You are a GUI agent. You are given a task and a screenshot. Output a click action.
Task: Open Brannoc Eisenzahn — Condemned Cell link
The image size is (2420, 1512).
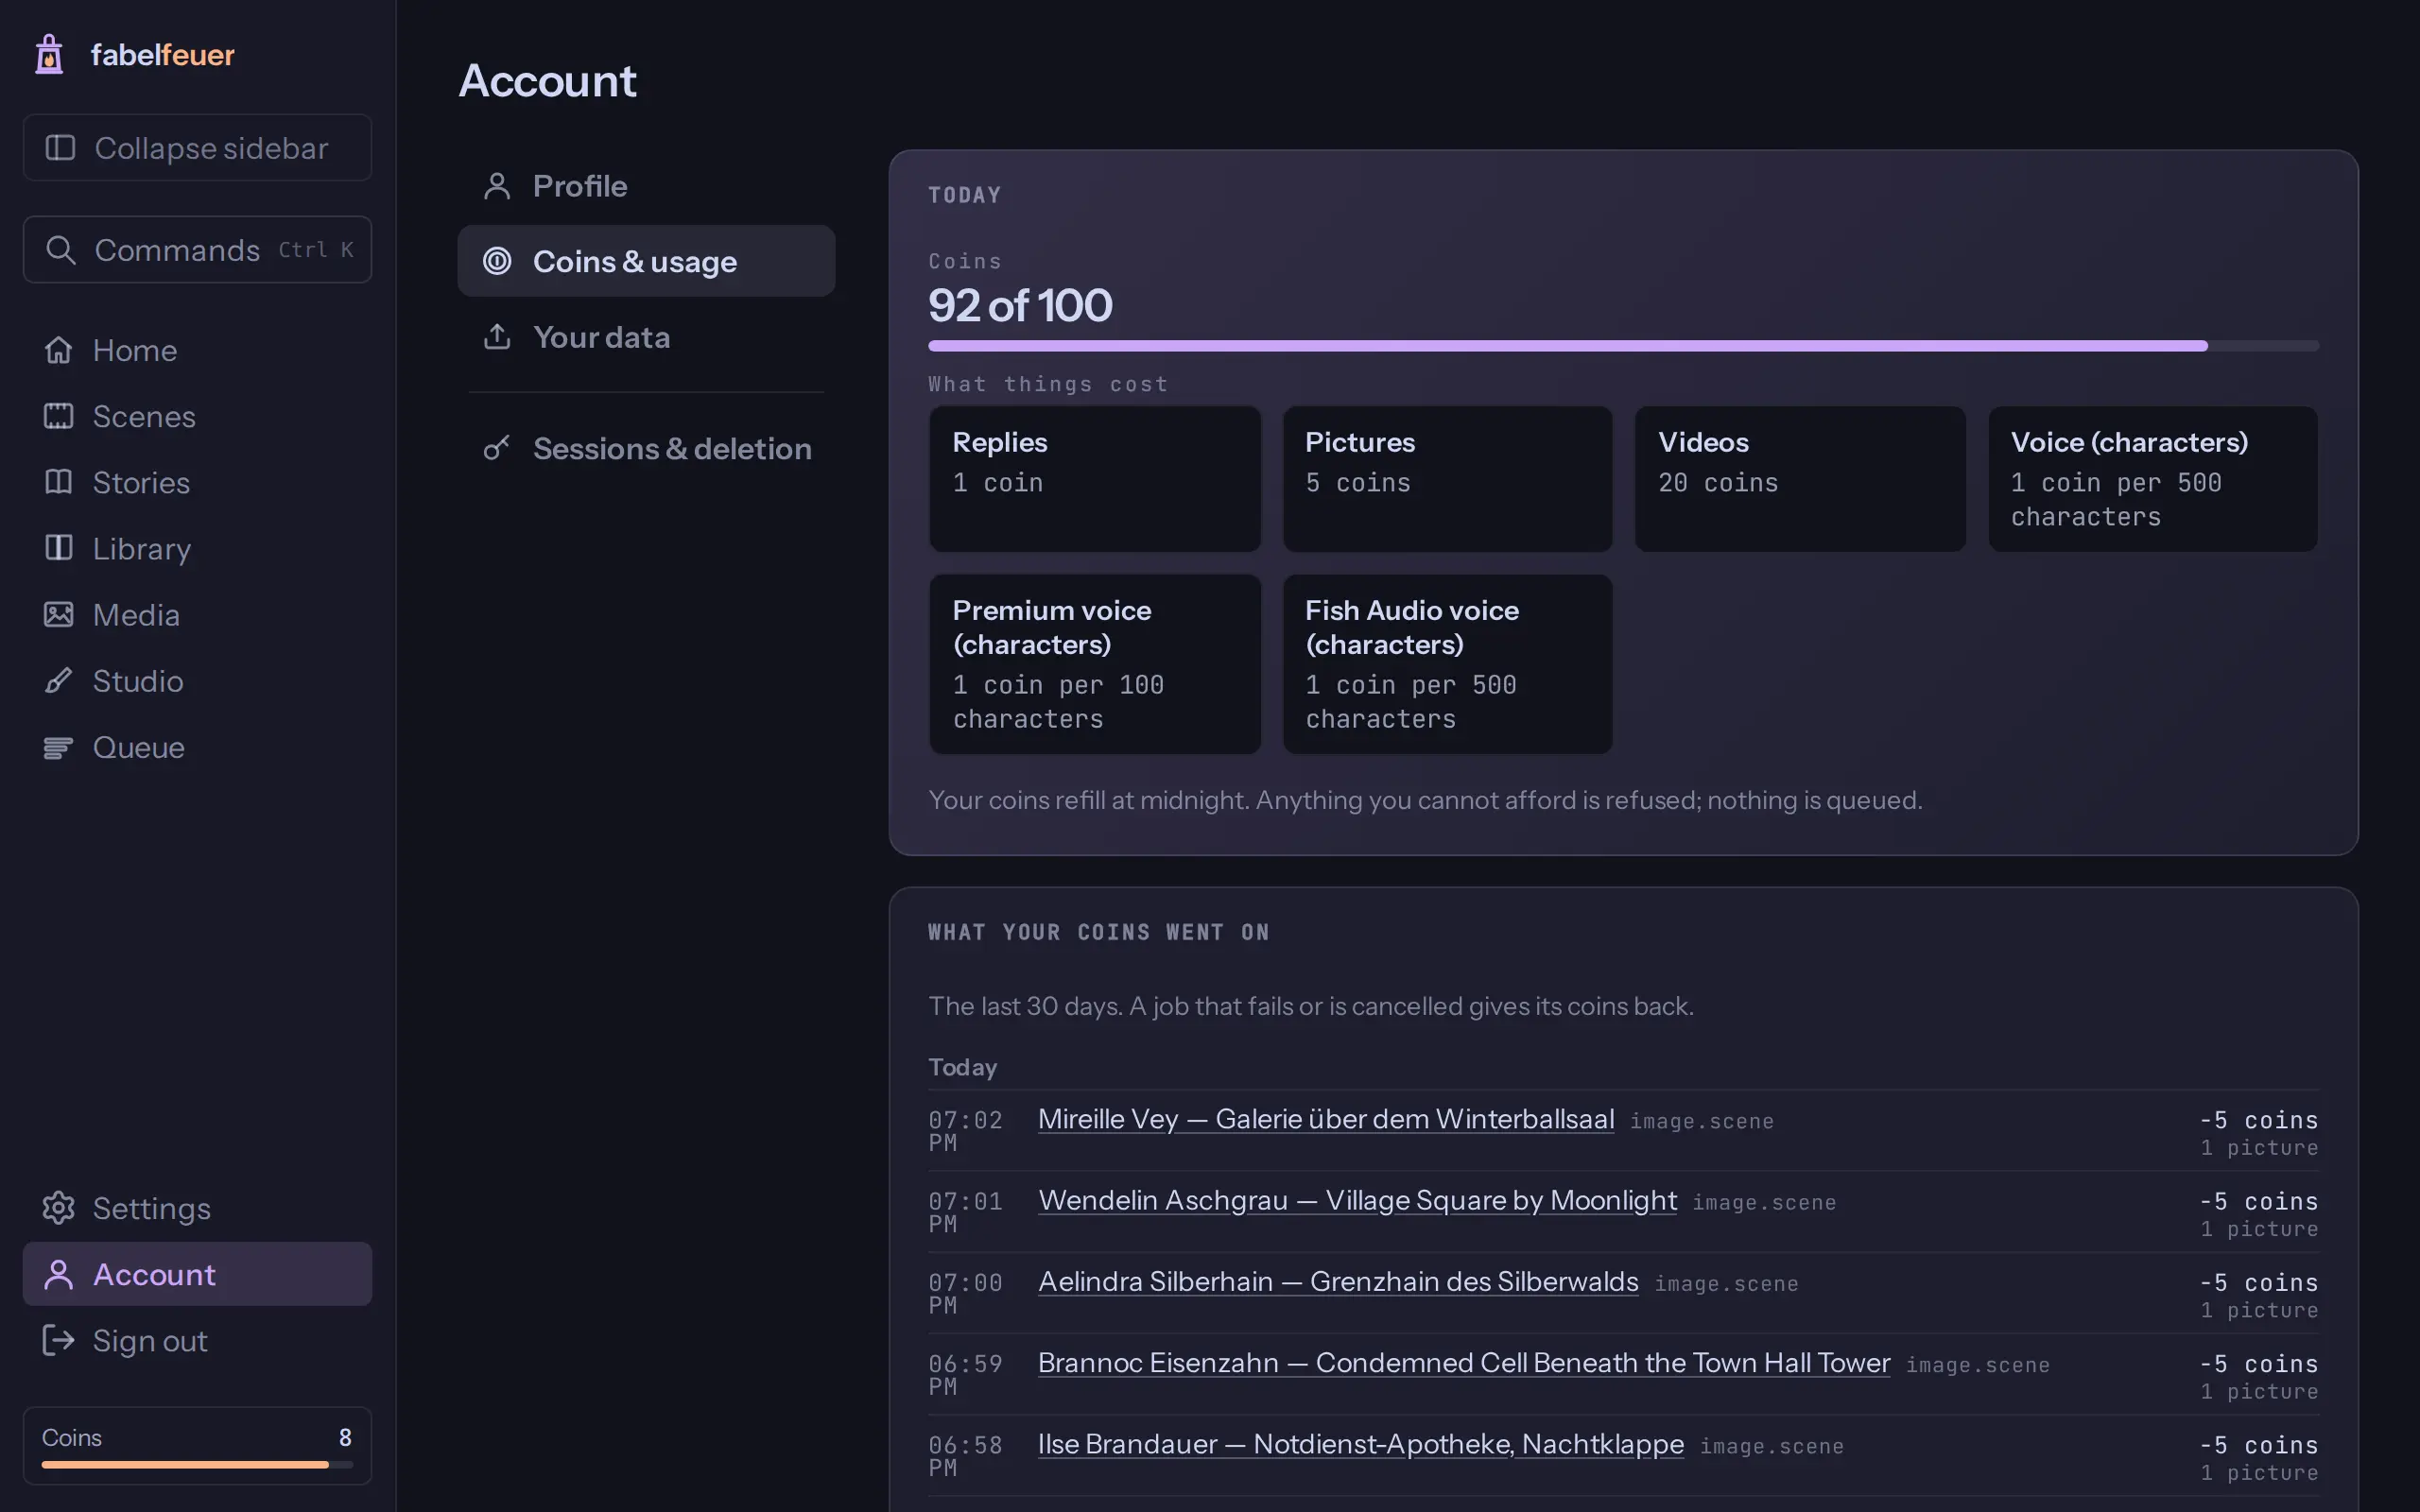(1464, 1363)
